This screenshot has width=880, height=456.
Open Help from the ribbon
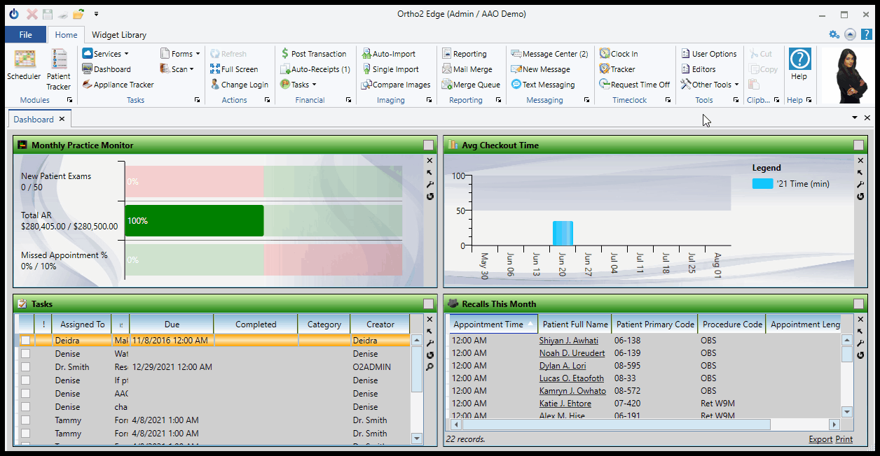pyautogui.click(x=799, y=65)
